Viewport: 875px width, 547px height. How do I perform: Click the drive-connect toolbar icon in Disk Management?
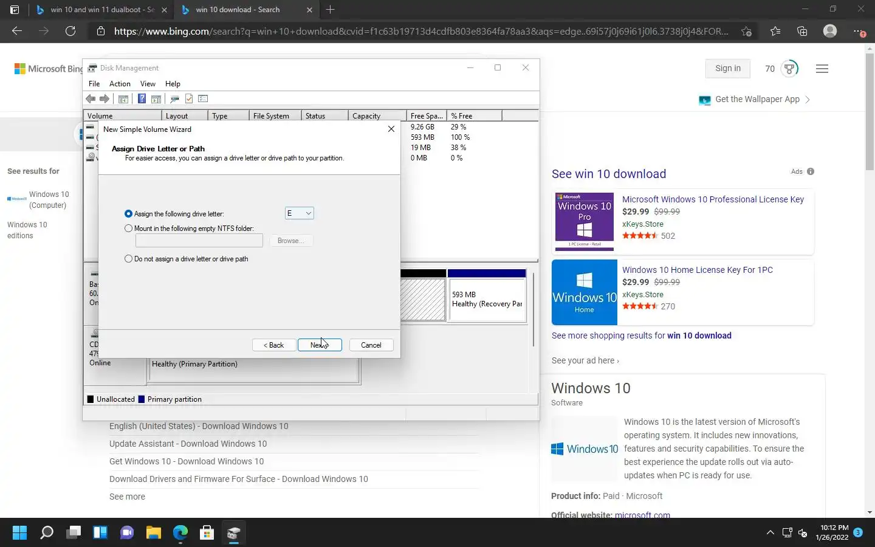[x=174, y=98]
